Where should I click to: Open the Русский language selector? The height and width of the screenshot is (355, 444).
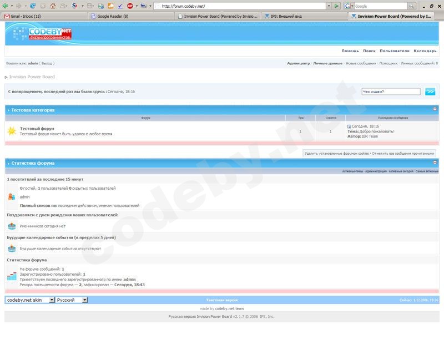[72, 300]
